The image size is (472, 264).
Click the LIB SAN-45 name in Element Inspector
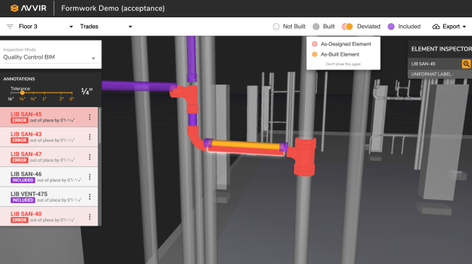tap(423, 64)
